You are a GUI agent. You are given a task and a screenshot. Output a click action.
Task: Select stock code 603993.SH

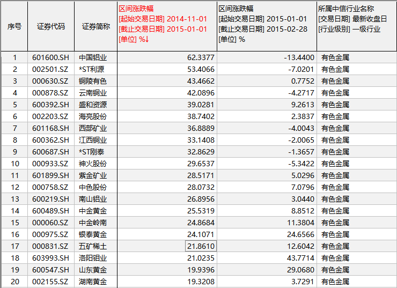point(50,258)
